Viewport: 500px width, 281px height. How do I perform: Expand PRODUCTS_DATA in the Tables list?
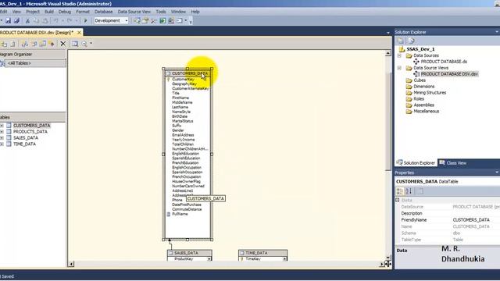(x=2, y=132)
